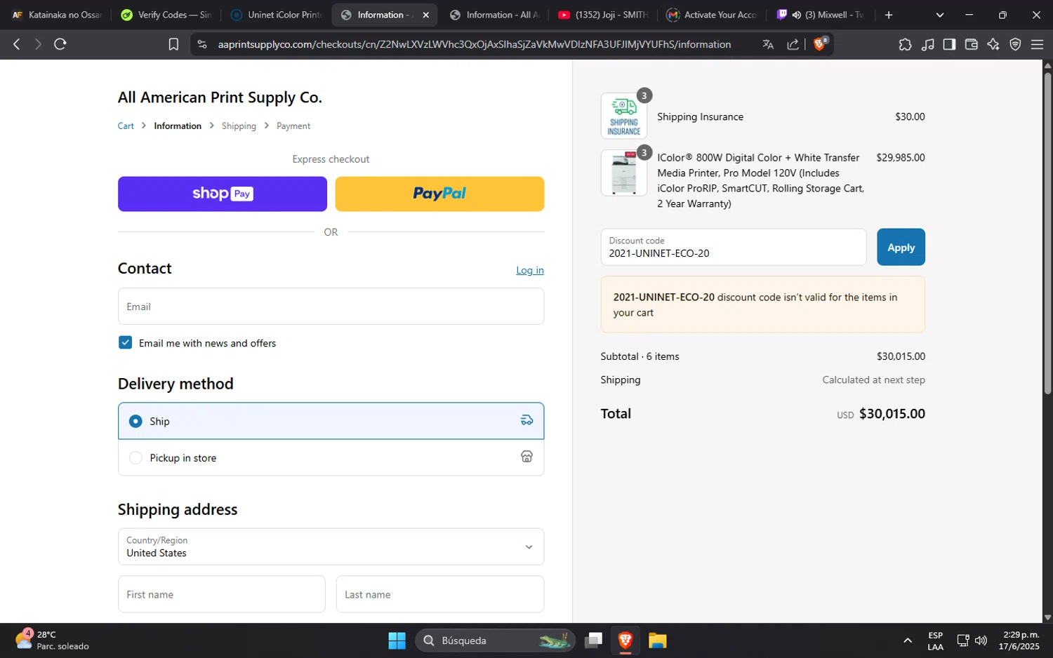
Task: Click the ESP LAA language indicator
Action: [x=936, y=640]
